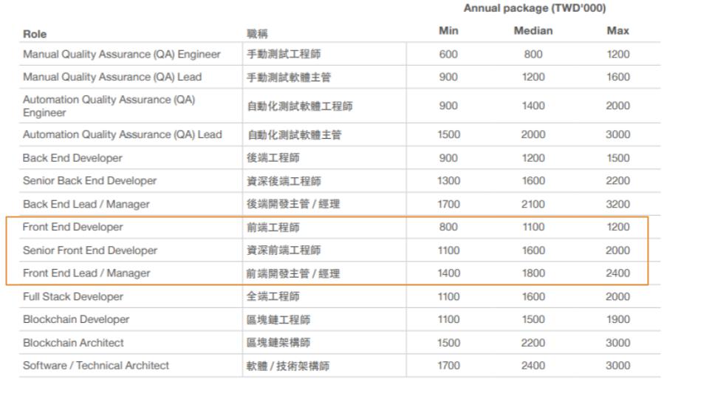The width and height of the screenshot is (709, 399).
Task: Click Min 1500 for Automation QA Lead
Action: click(x=448, y=134)
